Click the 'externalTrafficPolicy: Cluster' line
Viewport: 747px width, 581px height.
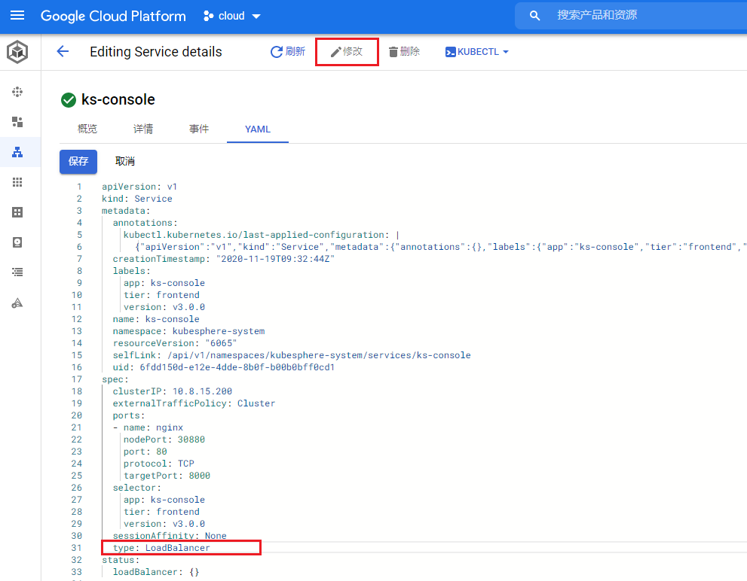(194, 403)
